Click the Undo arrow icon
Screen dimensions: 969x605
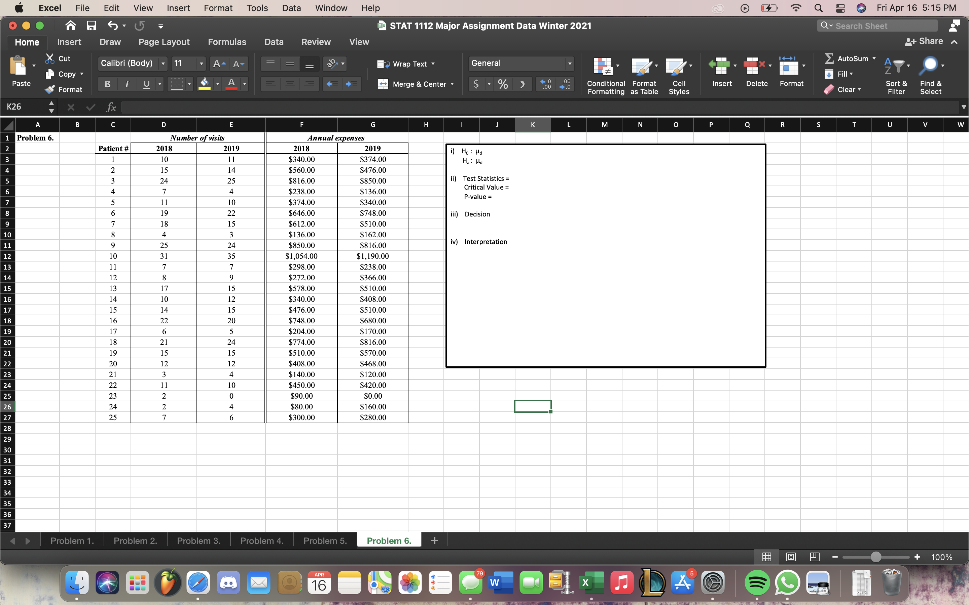tap(112, 26)
